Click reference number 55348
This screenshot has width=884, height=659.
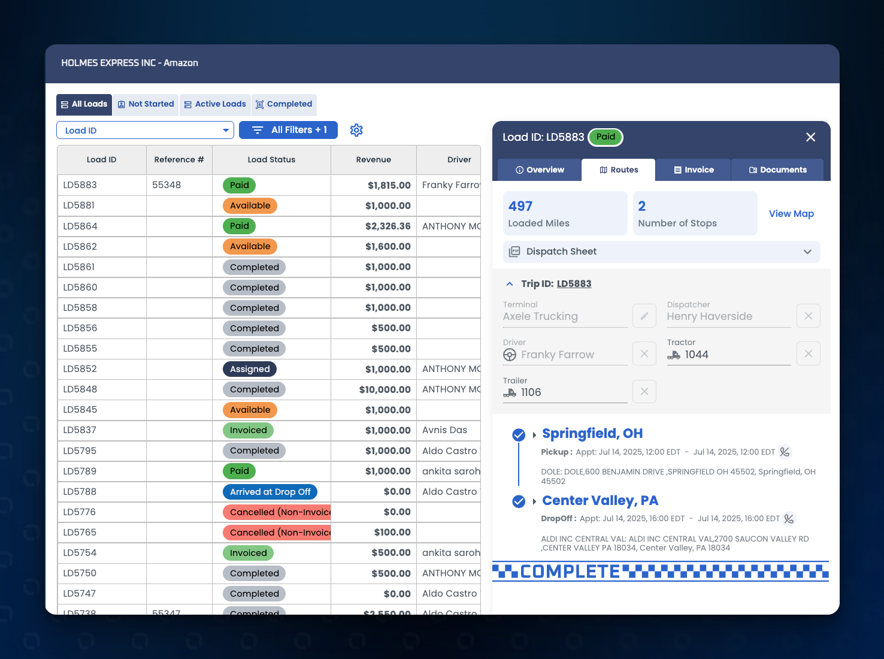[166, 185]
